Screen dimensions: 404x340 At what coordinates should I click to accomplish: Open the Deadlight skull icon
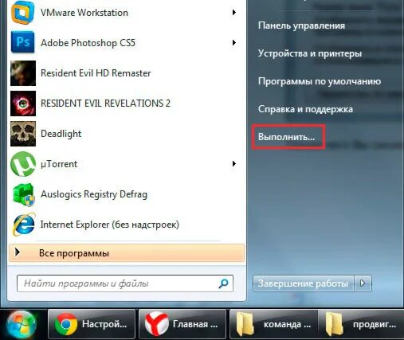(23, 134)
